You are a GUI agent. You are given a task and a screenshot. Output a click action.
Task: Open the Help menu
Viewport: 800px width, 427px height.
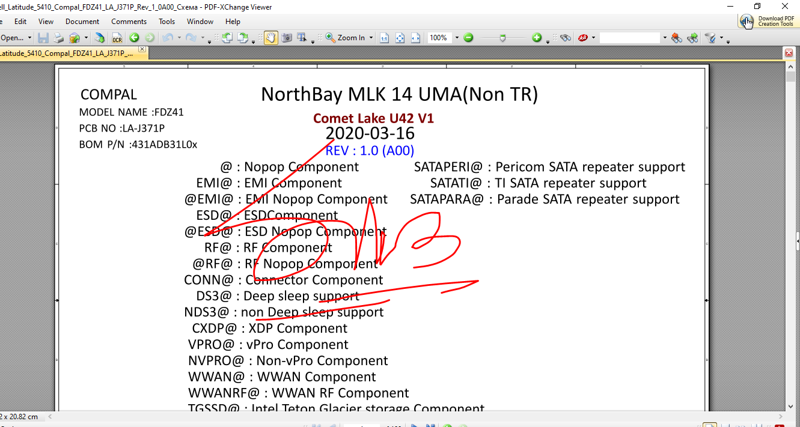click(x=233, y=21)
